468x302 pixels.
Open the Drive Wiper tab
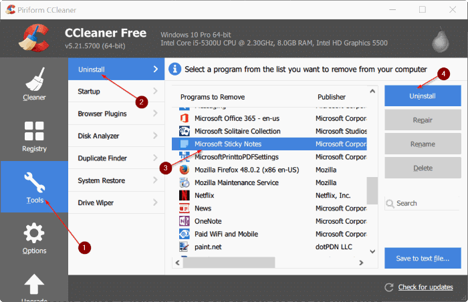point(116,202)
